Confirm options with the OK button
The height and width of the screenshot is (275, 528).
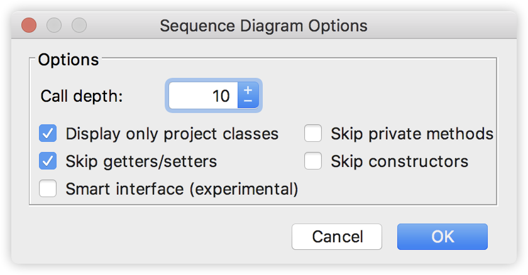442,237
